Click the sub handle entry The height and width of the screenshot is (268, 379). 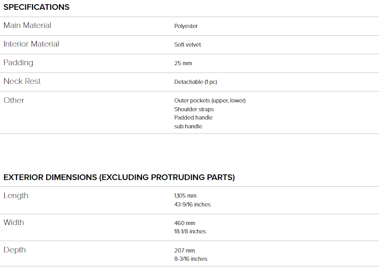(188, 126)
